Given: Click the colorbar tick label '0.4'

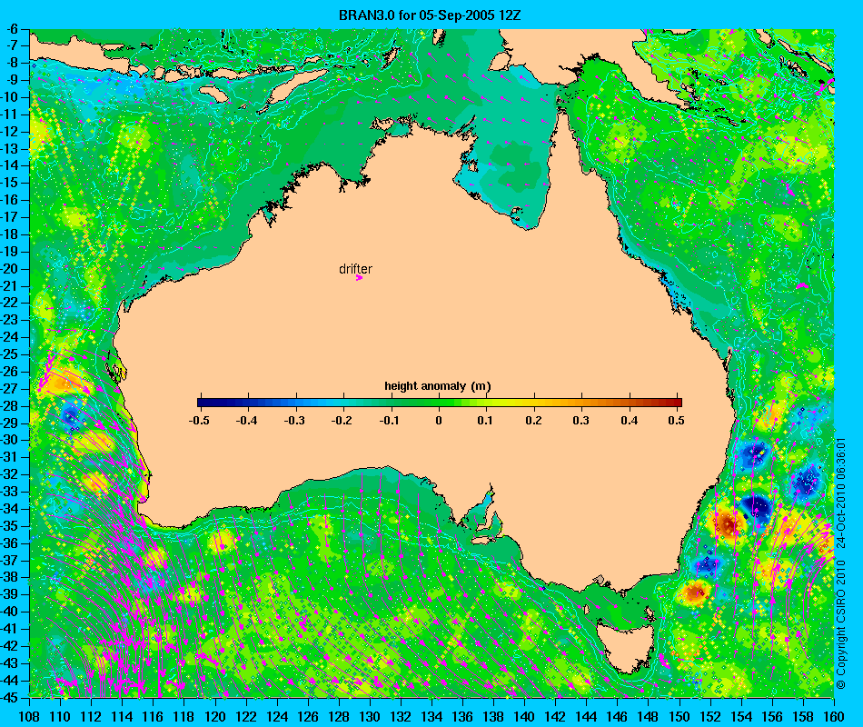Looking at the screenshot, I should click(x=630, y=420).
